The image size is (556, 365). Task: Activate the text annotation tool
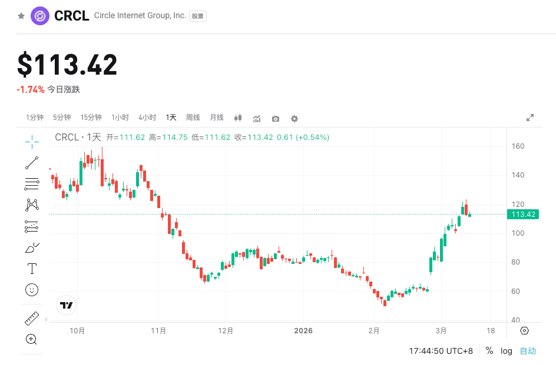click(x=31, y=269)
